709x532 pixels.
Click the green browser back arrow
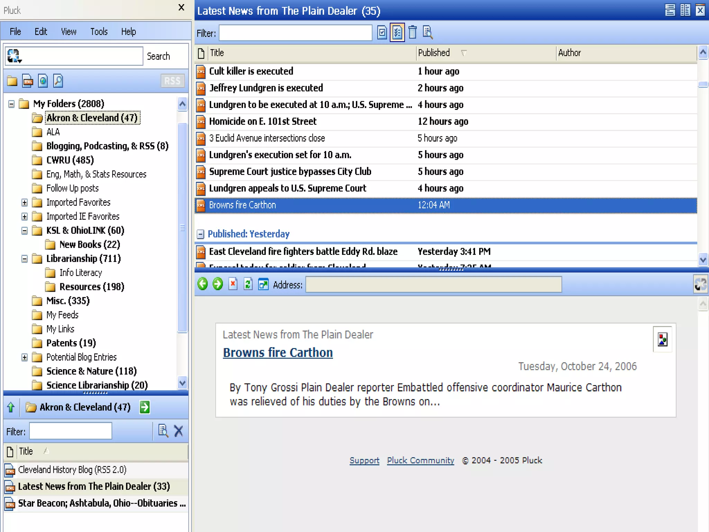[x=203, y=284]
